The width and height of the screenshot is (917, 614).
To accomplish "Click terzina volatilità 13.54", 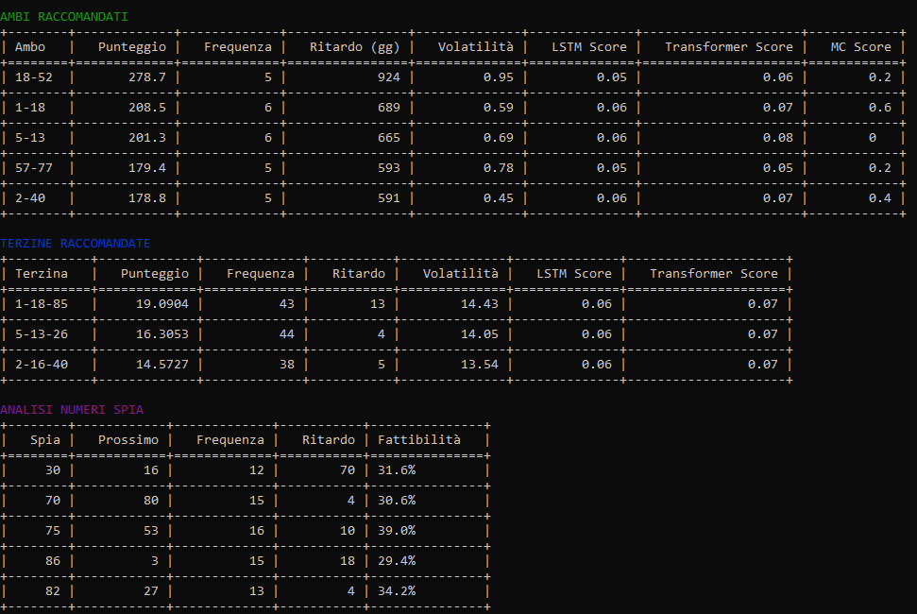I will point(480,365).
